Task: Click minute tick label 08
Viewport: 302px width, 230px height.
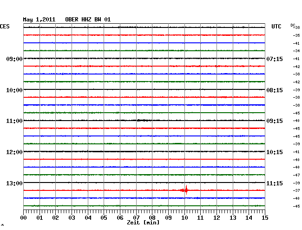Action: (x=152, y=218)
